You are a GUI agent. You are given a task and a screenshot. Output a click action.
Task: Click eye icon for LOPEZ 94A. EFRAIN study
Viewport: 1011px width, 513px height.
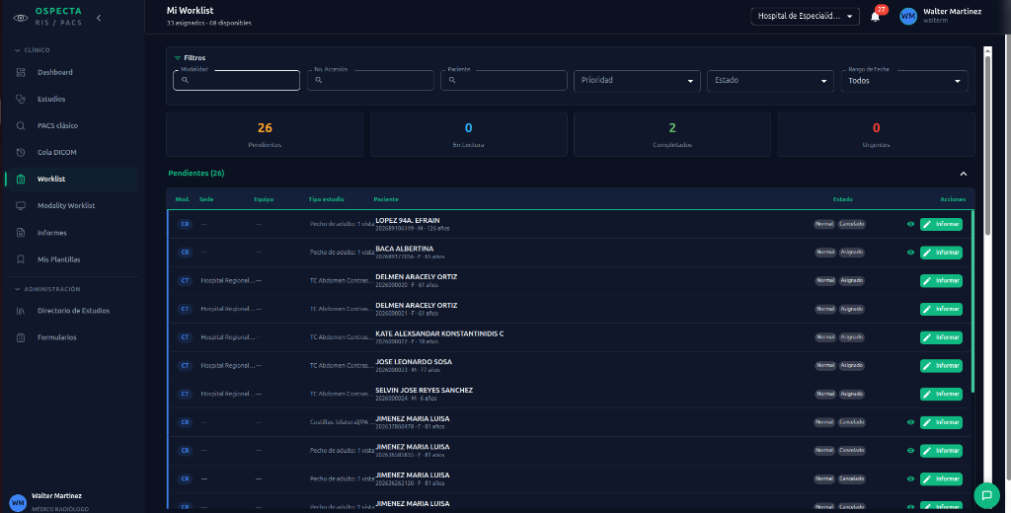point(910,224)
